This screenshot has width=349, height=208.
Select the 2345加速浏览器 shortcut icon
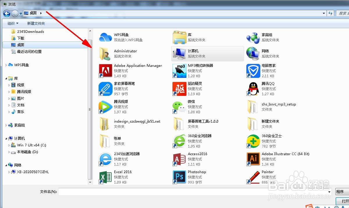pos(106,159)
